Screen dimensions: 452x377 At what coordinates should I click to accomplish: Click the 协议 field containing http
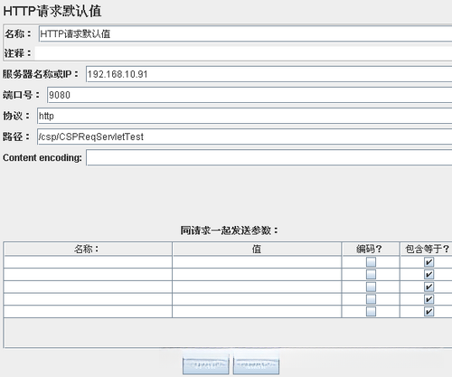(x=244, y=116)
